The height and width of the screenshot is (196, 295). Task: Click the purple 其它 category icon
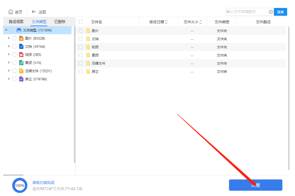(21, 79)
